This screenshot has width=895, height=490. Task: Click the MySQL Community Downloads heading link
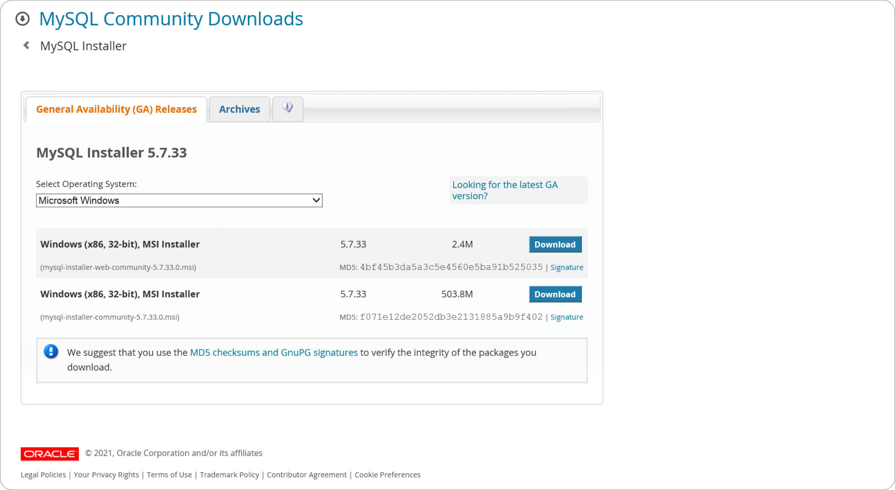click(x=171, y=19)
